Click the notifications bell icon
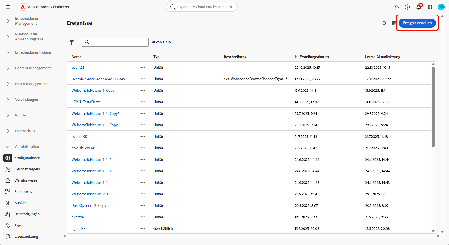 [418, 7]
